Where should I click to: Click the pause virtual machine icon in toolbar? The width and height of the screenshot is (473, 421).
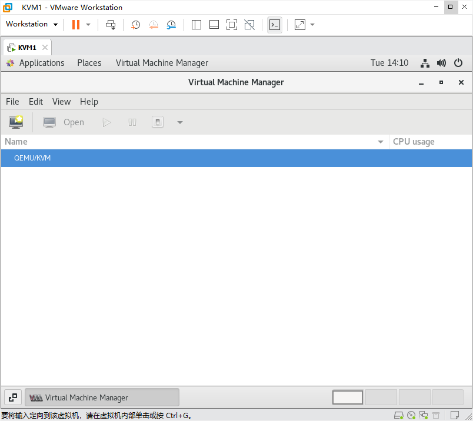click(132, 122)
